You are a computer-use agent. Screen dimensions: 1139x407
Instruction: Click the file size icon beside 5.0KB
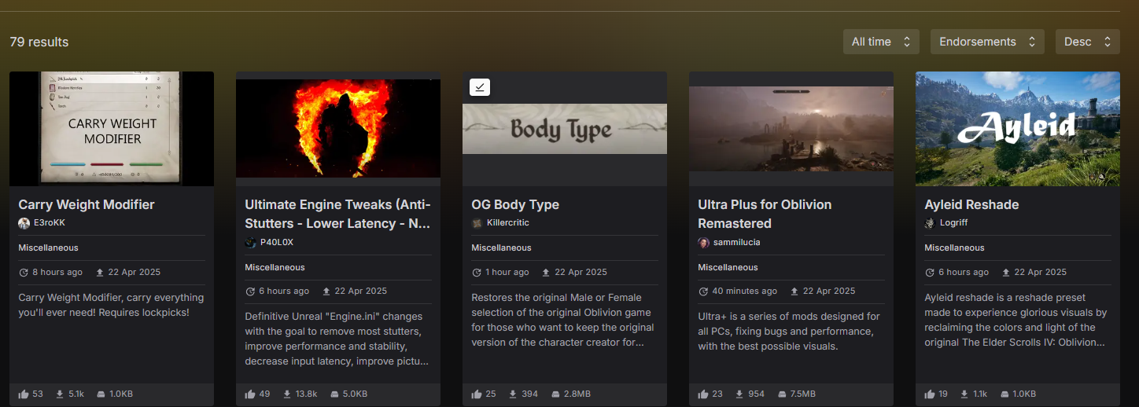pyautogui.click(x=334, y=394)
